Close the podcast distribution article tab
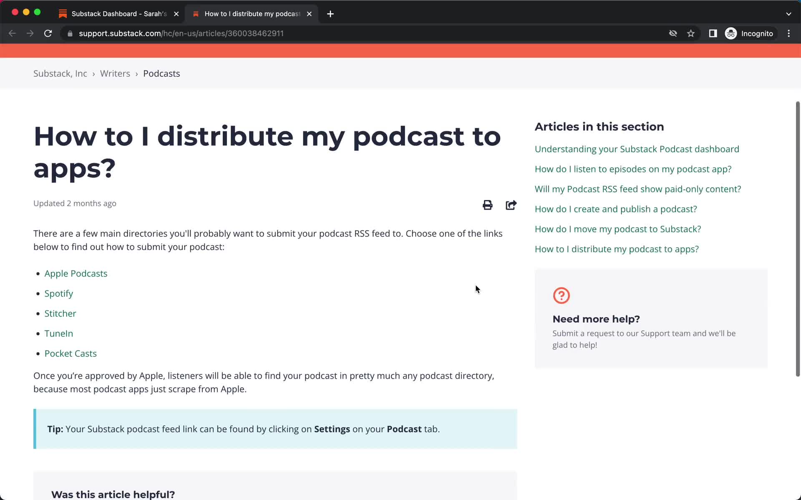Image resolution: width=801 pixels, height=500 pixels. click(x=309, y=14)
